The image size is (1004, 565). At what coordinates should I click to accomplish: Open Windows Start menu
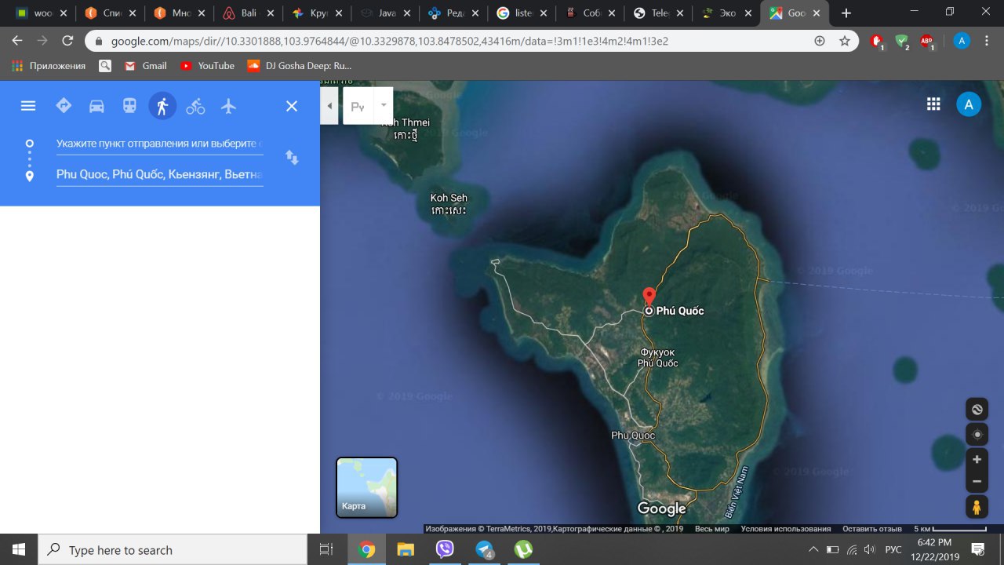pyautogui.click(x=19, y=549)
